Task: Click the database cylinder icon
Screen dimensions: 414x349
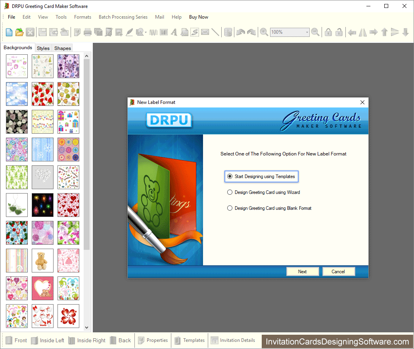Action: (x=228, y=32)
